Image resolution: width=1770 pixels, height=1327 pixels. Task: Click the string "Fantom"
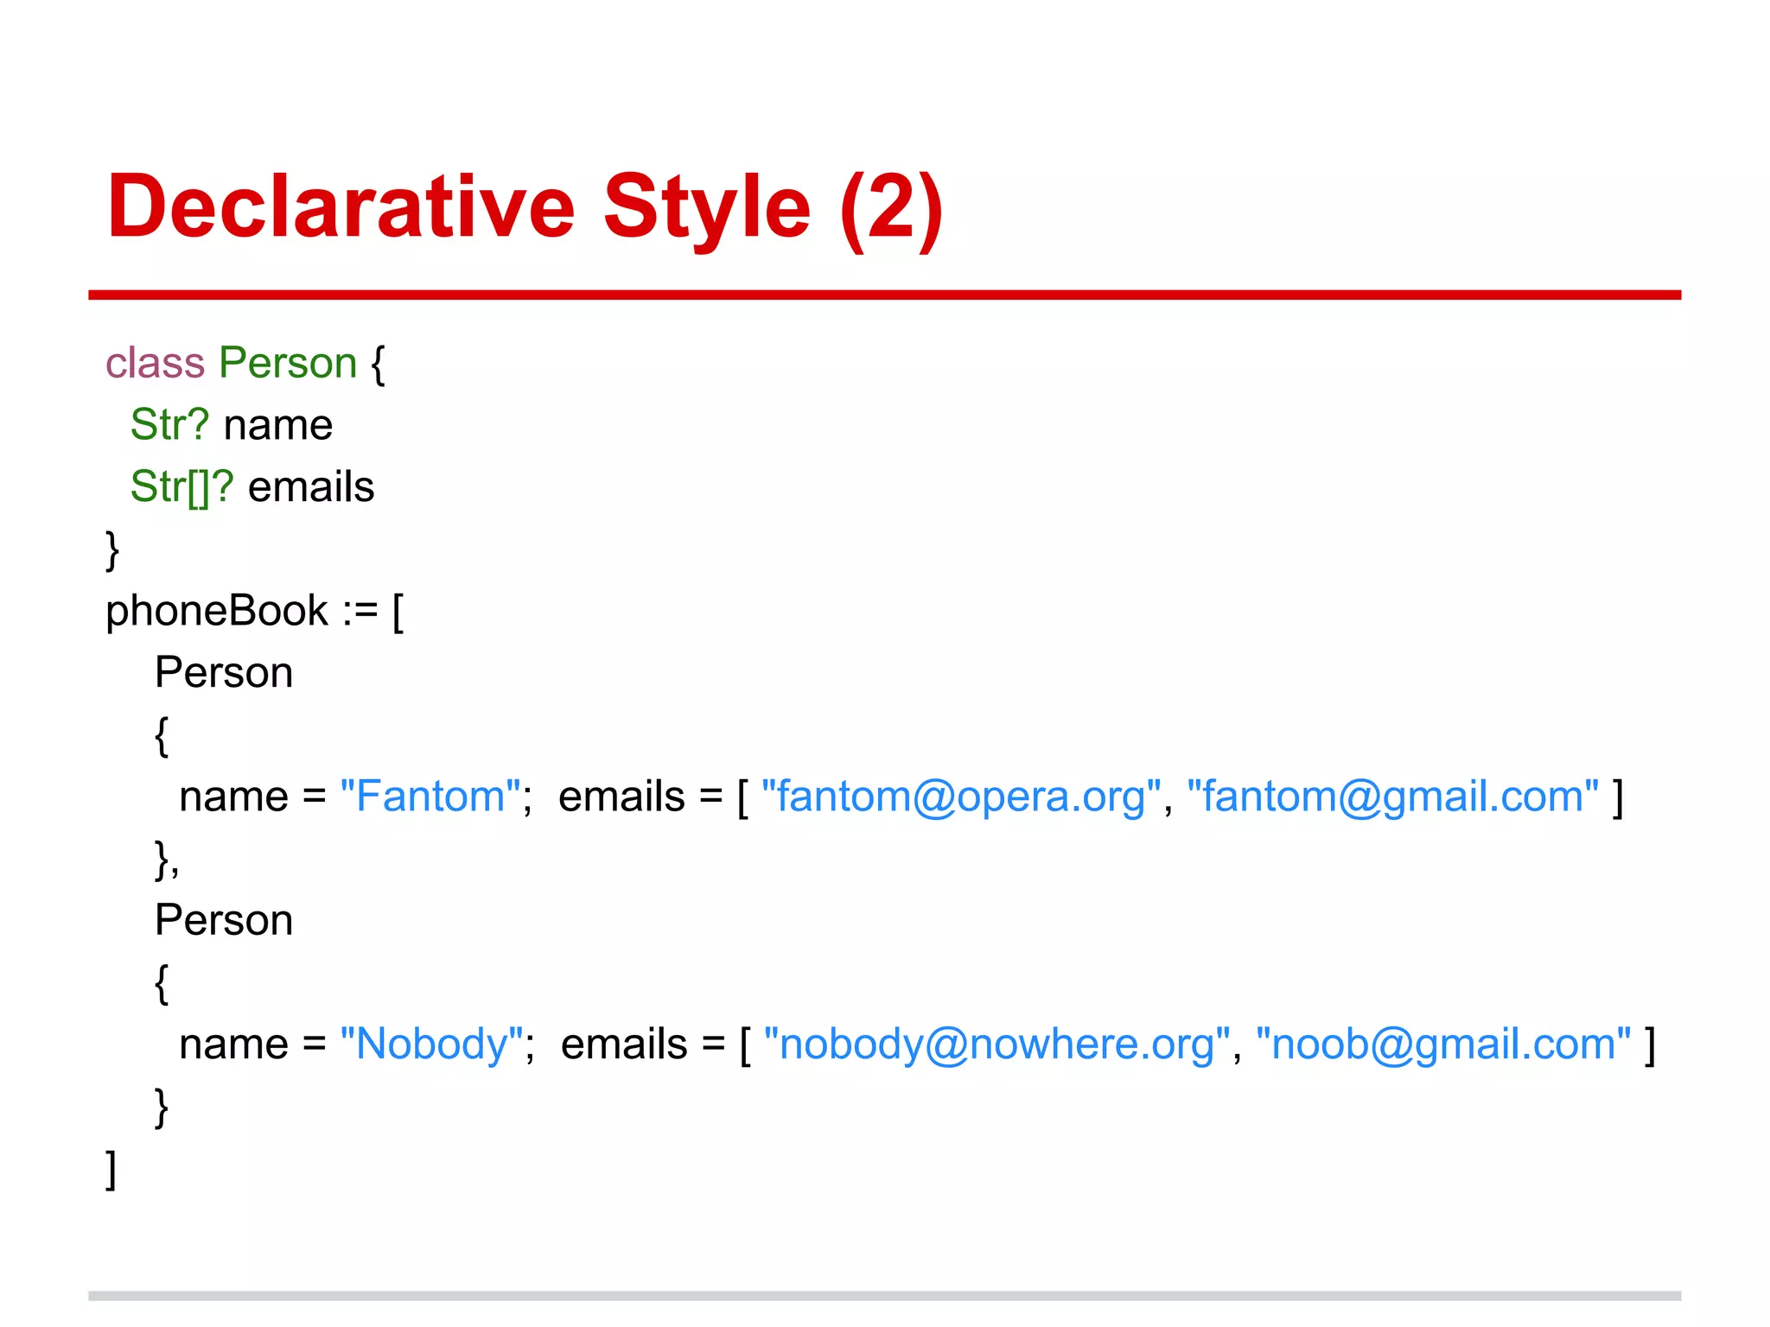click(430, 797)
